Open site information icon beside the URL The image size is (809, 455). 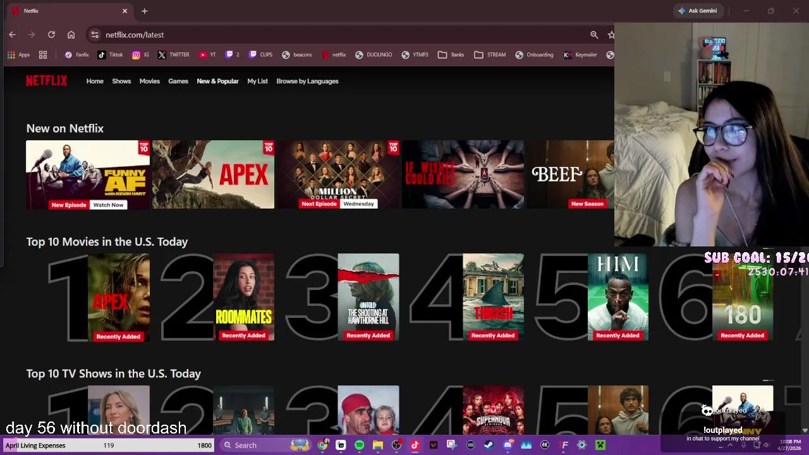point(94,35)
